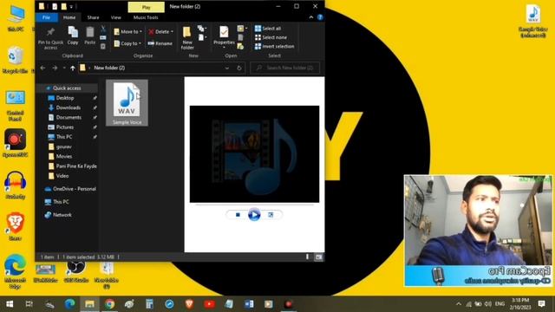Click the Rename button in the Organize group

coord(160,43)
